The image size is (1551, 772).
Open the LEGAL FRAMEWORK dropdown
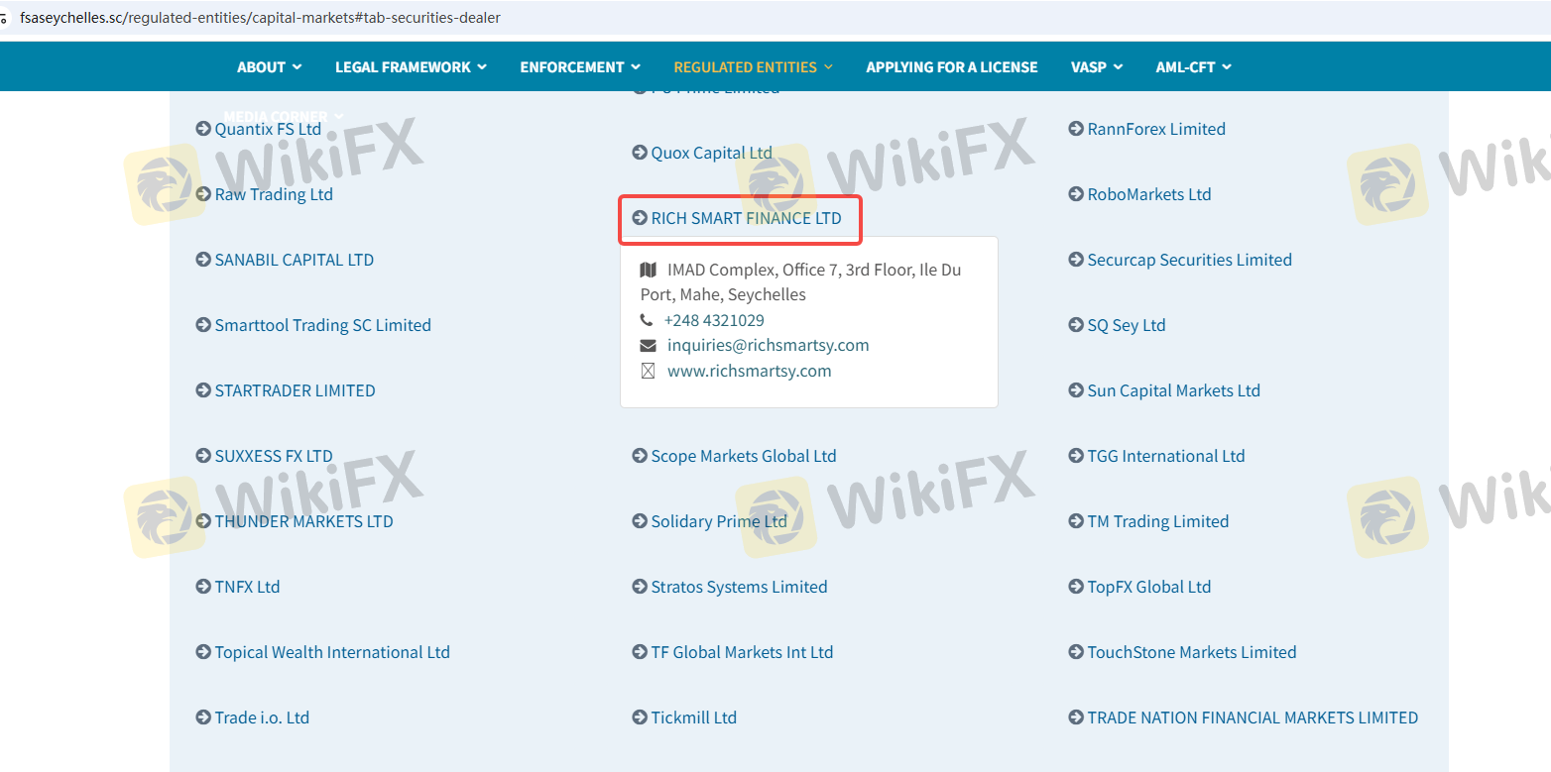[x=411, y=67]
